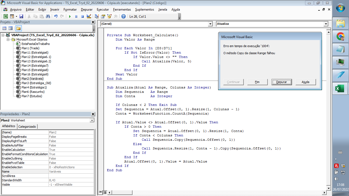Viewport: 349px width, 196px height.
Task: Select Plan2 (Variáveis) module
Action: click(32, 79)
